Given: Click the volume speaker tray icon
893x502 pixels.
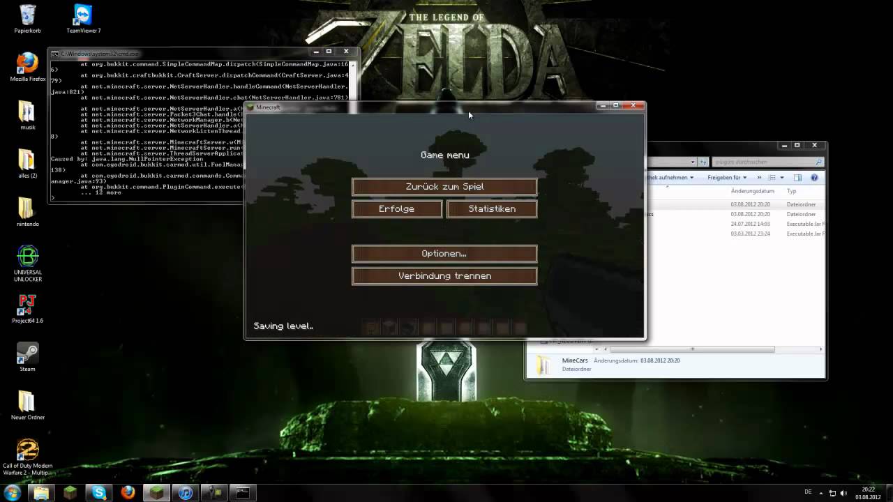Looking at the screenshot, I should click(845, 493).
